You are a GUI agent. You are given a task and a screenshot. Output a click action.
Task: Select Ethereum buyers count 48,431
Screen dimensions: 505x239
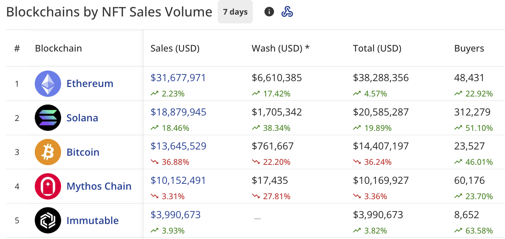[469, 78]
